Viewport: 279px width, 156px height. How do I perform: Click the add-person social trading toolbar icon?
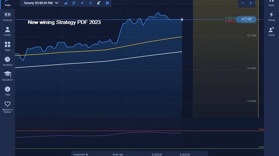coord(99,3)
